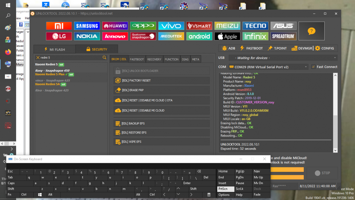Click [EDL] ERASE FRP button
This screenshot has width=355, height=200.
point(162,90)
